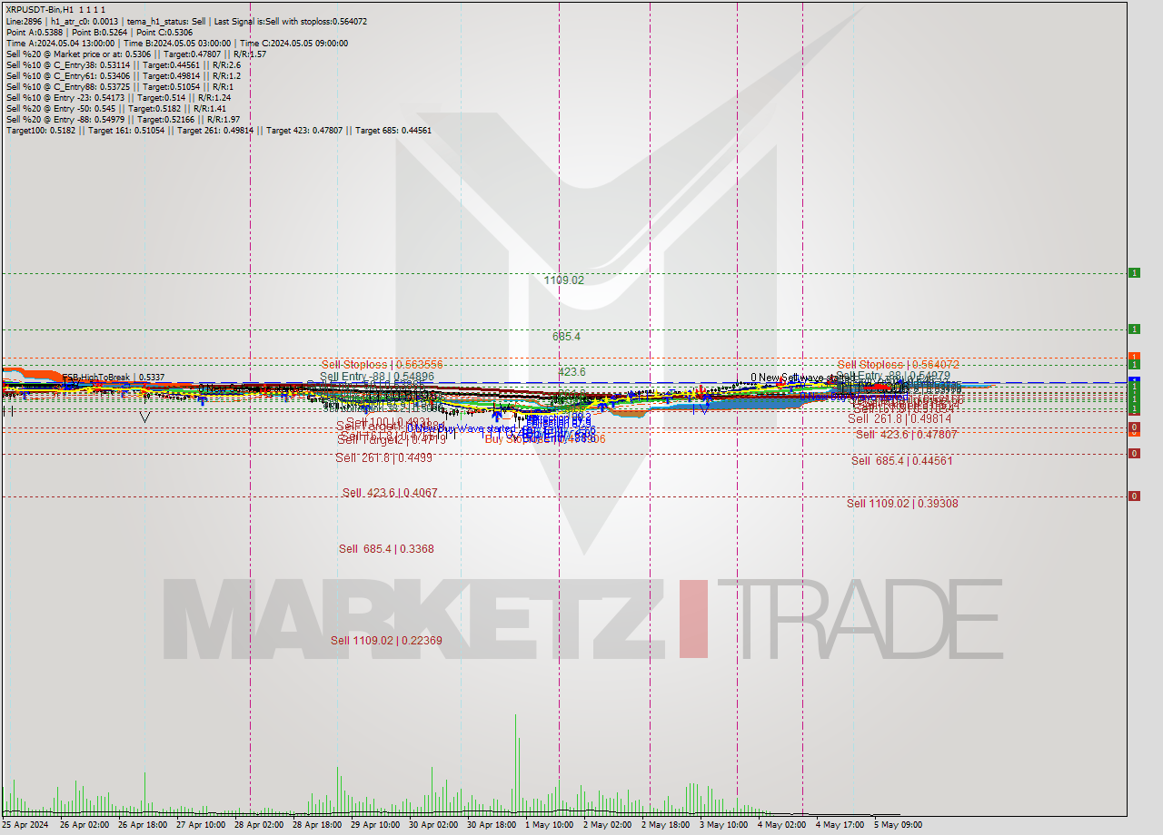Click the 'Sell 261.8 | 0.4499' label
This screenshot has width=1163, height=835.
383,457
